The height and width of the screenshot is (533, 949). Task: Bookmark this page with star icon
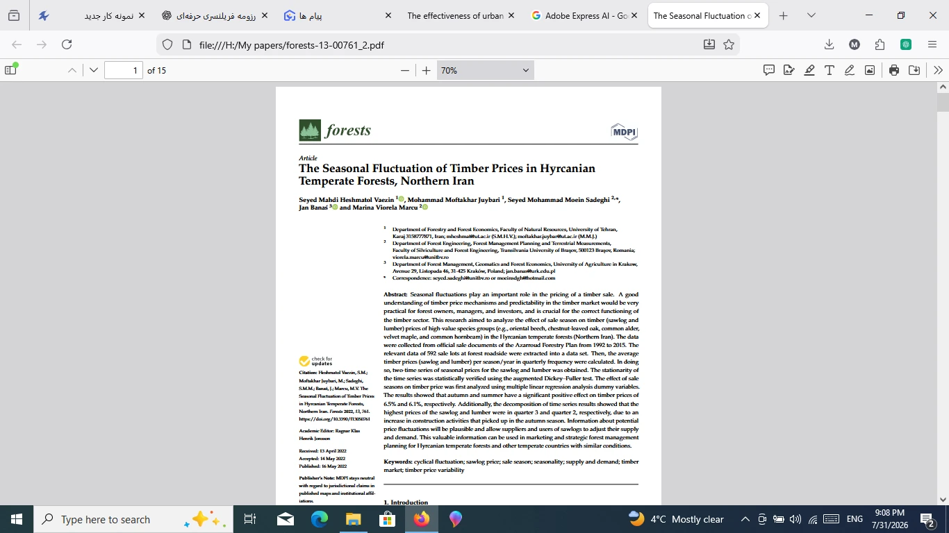[x=729, y=44]
